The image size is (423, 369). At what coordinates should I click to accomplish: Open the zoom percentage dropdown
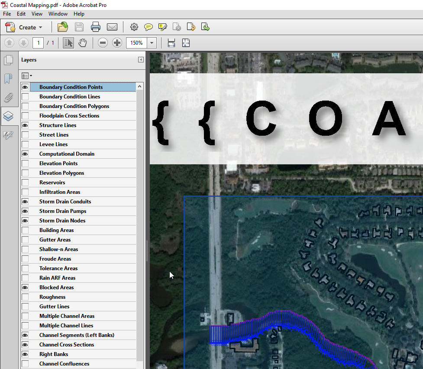tap(152, 43)
